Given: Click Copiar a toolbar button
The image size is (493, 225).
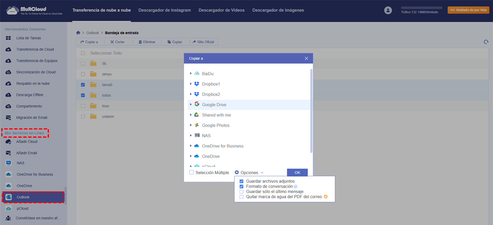Looking at the screenshot, I should pyautogui.click(x=89, y=42).
